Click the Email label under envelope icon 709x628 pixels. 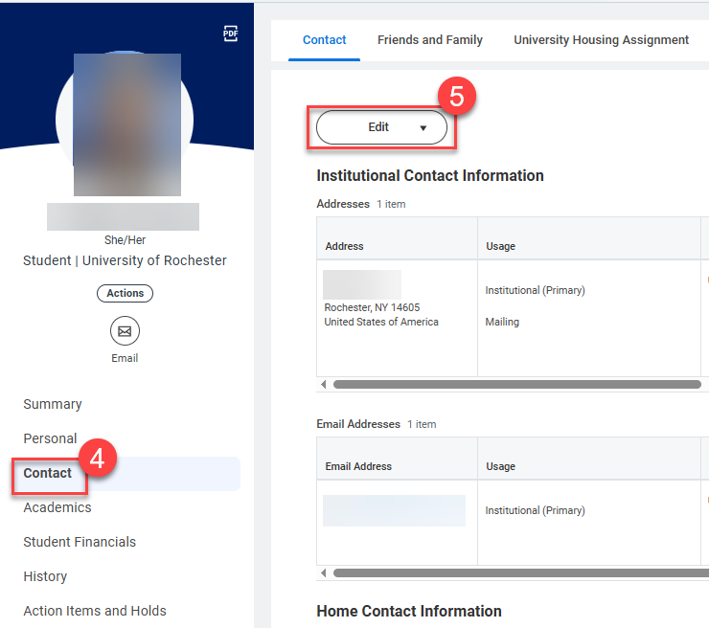pyautogui.click(x=125, y=358)
